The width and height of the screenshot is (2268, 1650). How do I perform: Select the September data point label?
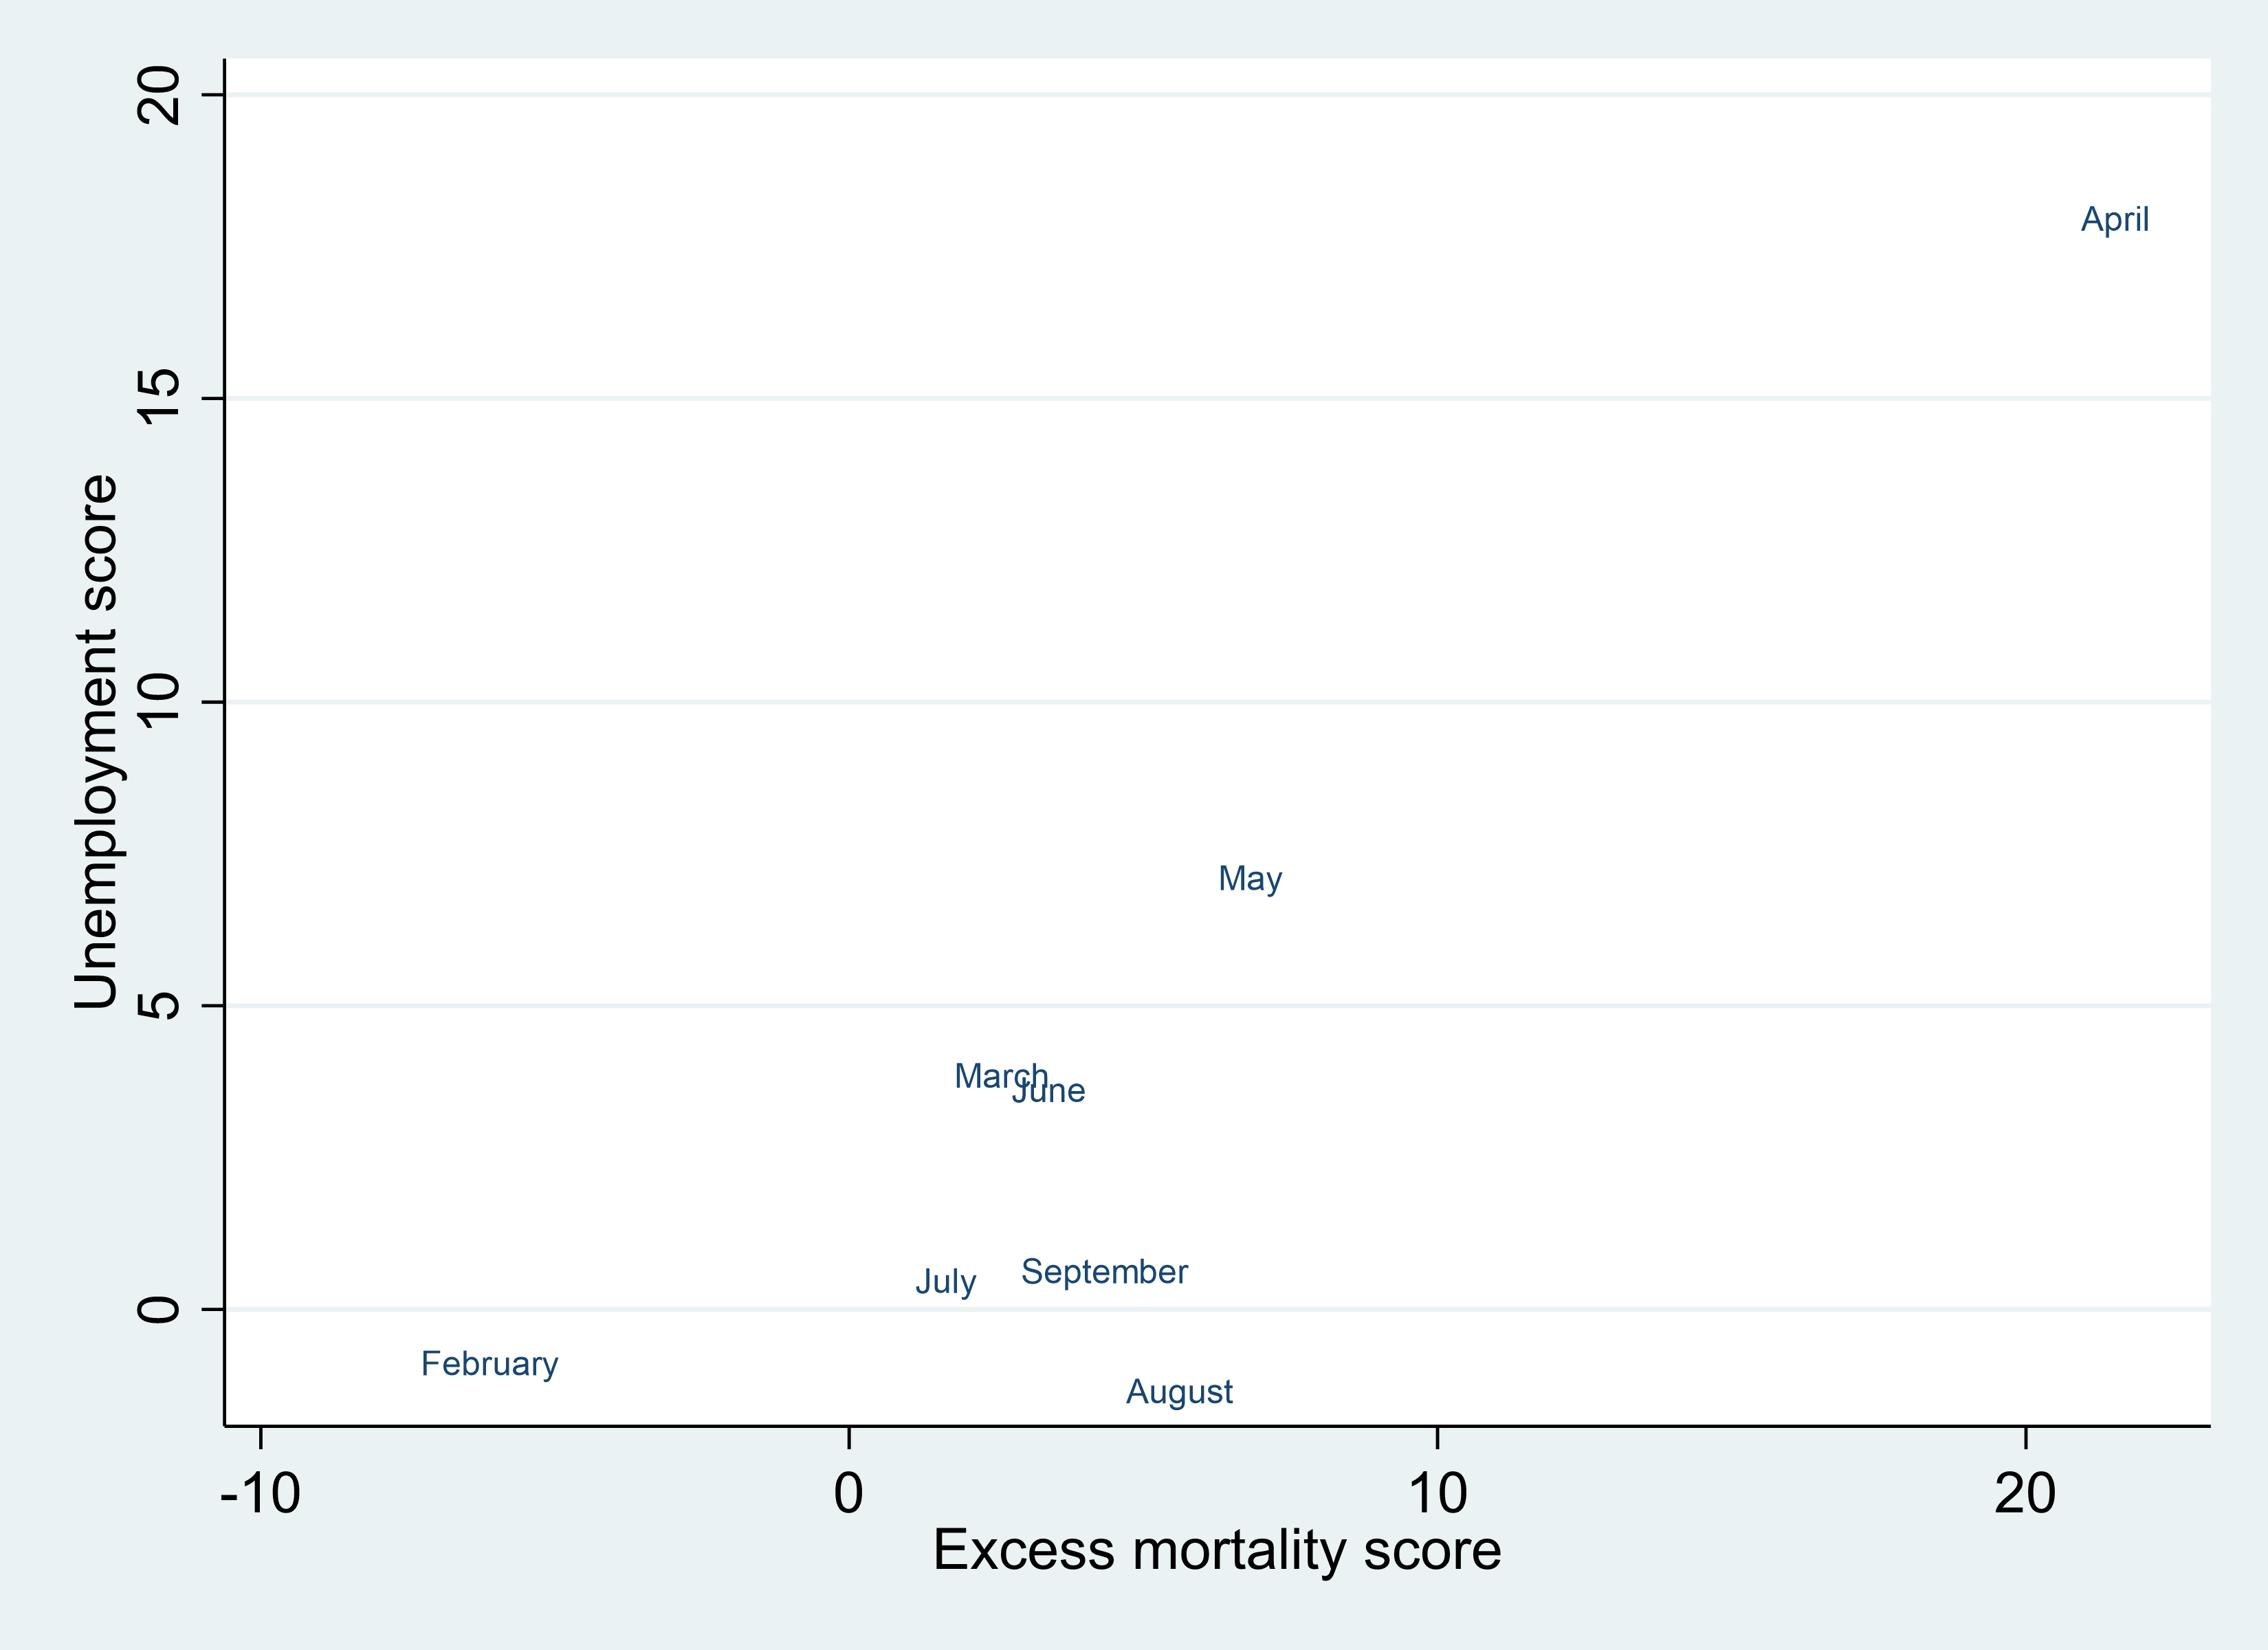1104,1272
